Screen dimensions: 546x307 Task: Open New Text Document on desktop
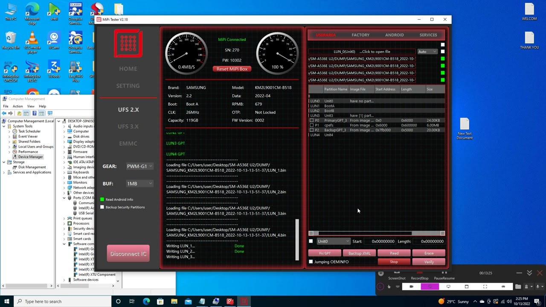click(x=465, y=129)
